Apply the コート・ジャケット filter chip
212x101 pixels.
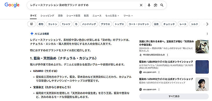139,24
